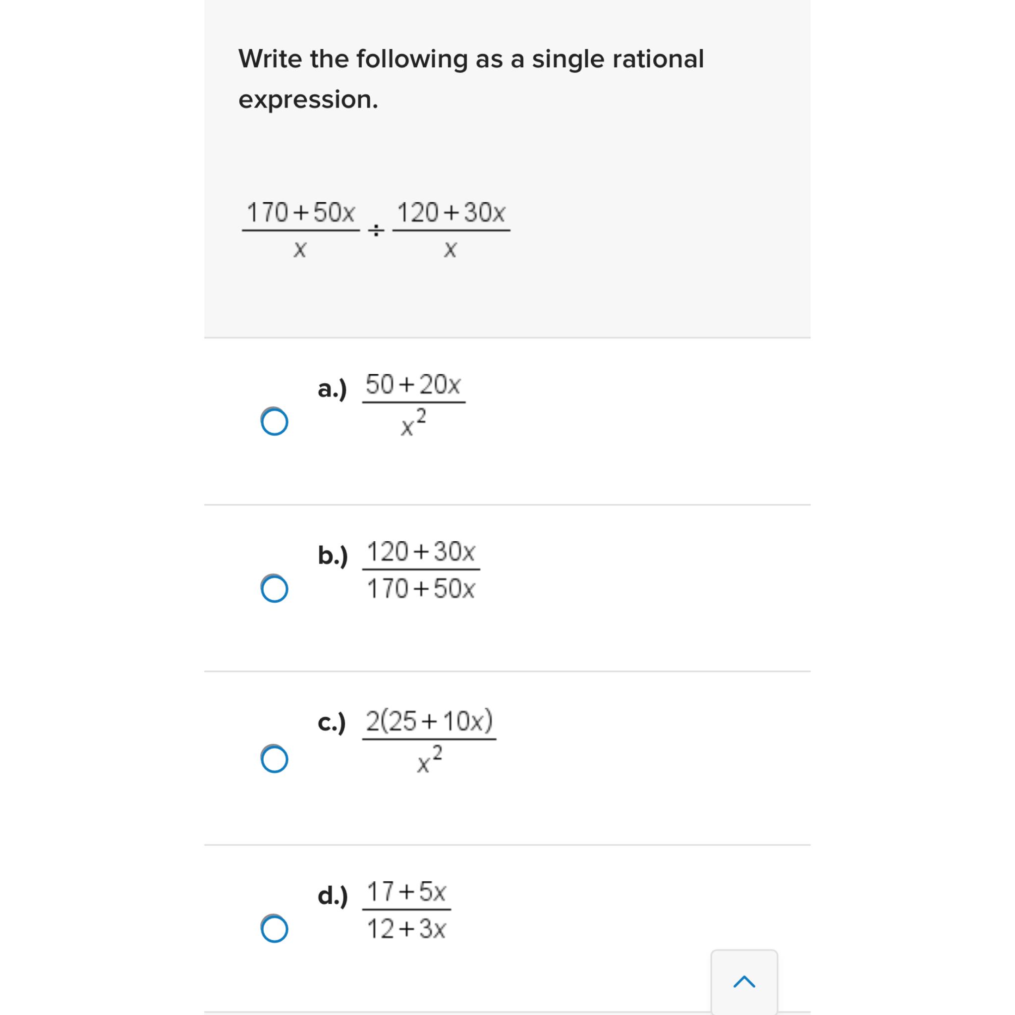Select the radio button for option a

[x=275, y=420]
